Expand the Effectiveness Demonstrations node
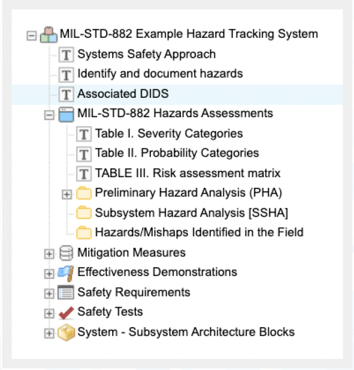 49,274
